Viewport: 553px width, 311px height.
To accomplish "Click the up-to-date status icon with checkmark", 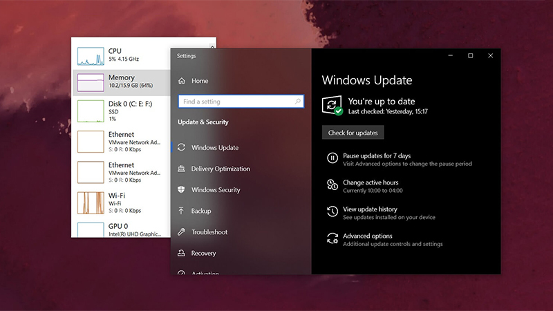I will 332,105.
